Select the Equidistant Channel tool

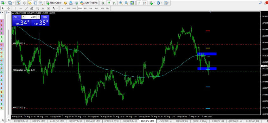tap(32, 8)
